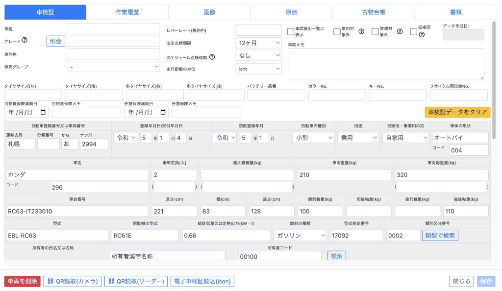Click help icon next to スケジュール点検時期
The width and height of the screenshot is (502, 291).
212,57
